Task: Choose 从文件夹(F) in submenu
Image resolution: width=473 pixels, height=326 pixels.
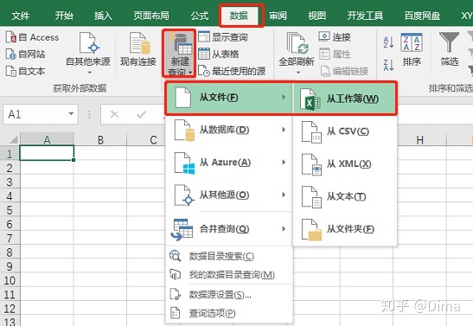Action: [345, 229]
